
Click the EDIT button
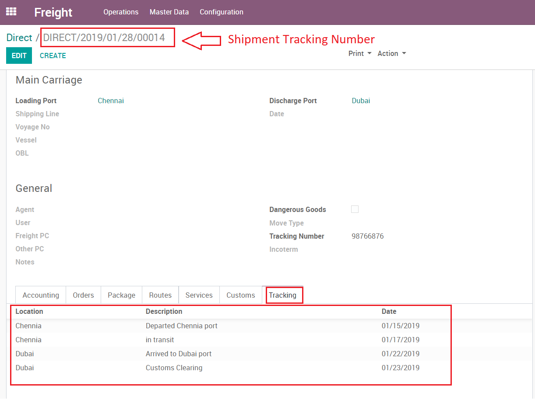tap(19, 56)
